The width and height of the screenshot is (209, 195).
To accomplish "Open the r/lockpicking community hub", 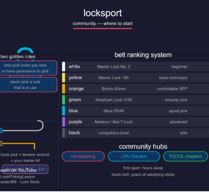I will click(83, 156).
